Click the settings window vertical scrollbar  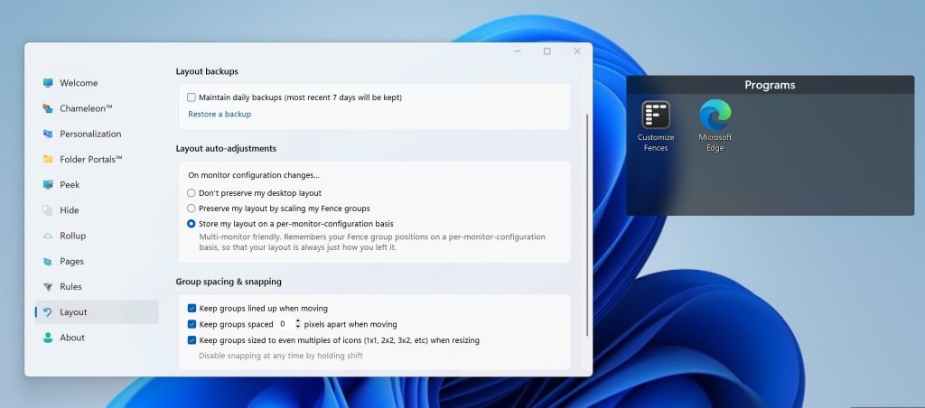[587, 226]
